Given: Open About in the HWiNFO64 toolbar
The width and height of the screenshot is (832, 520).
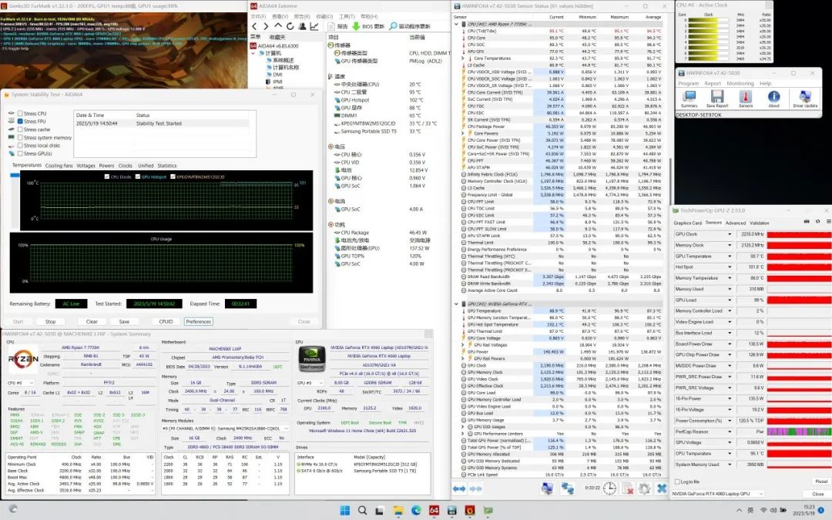Looking at the screenshot, I should coord(773,99).
